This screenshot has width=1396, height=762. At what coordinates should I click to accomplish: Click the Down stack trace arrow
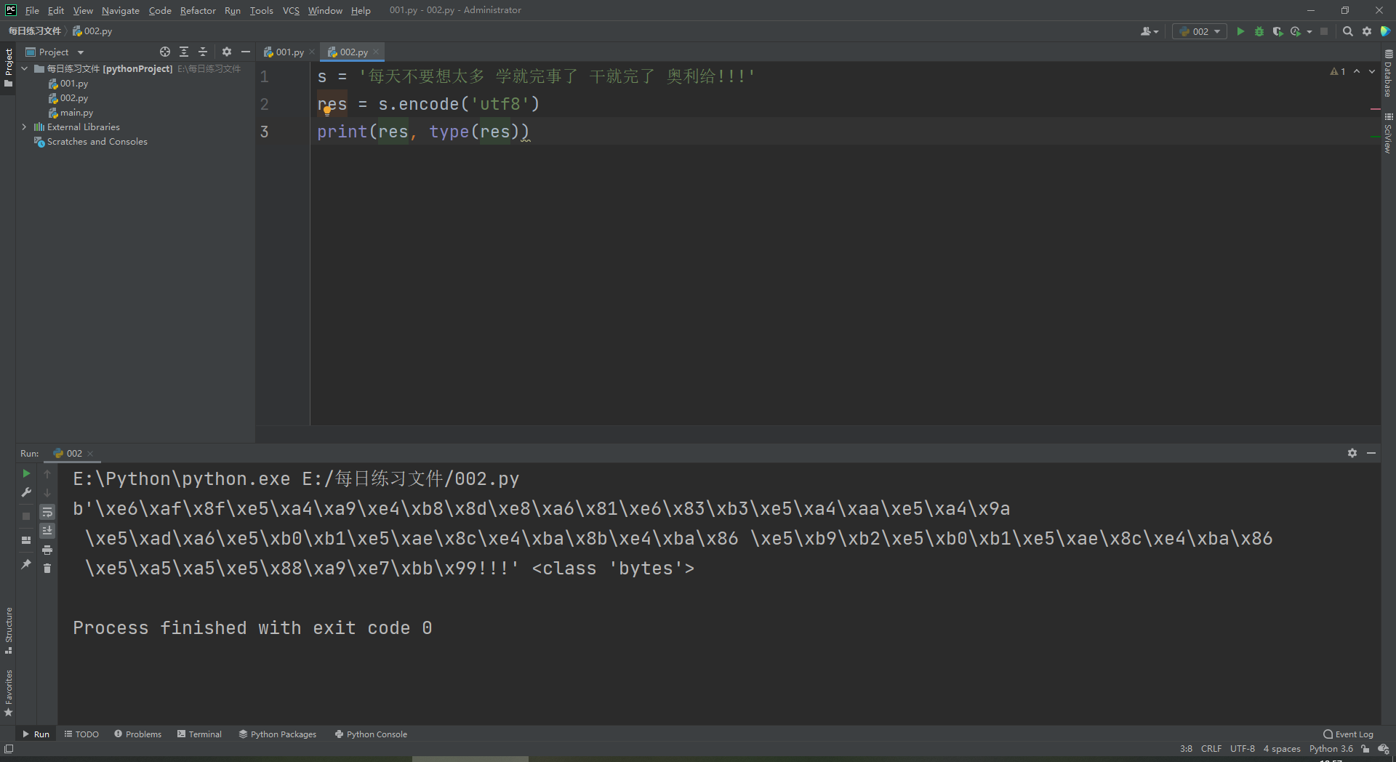coord(47,493)
